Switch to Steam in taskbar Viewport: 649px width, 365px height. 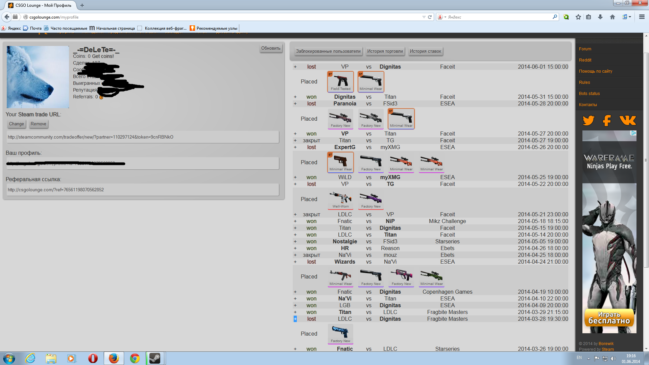click(155, 358)
